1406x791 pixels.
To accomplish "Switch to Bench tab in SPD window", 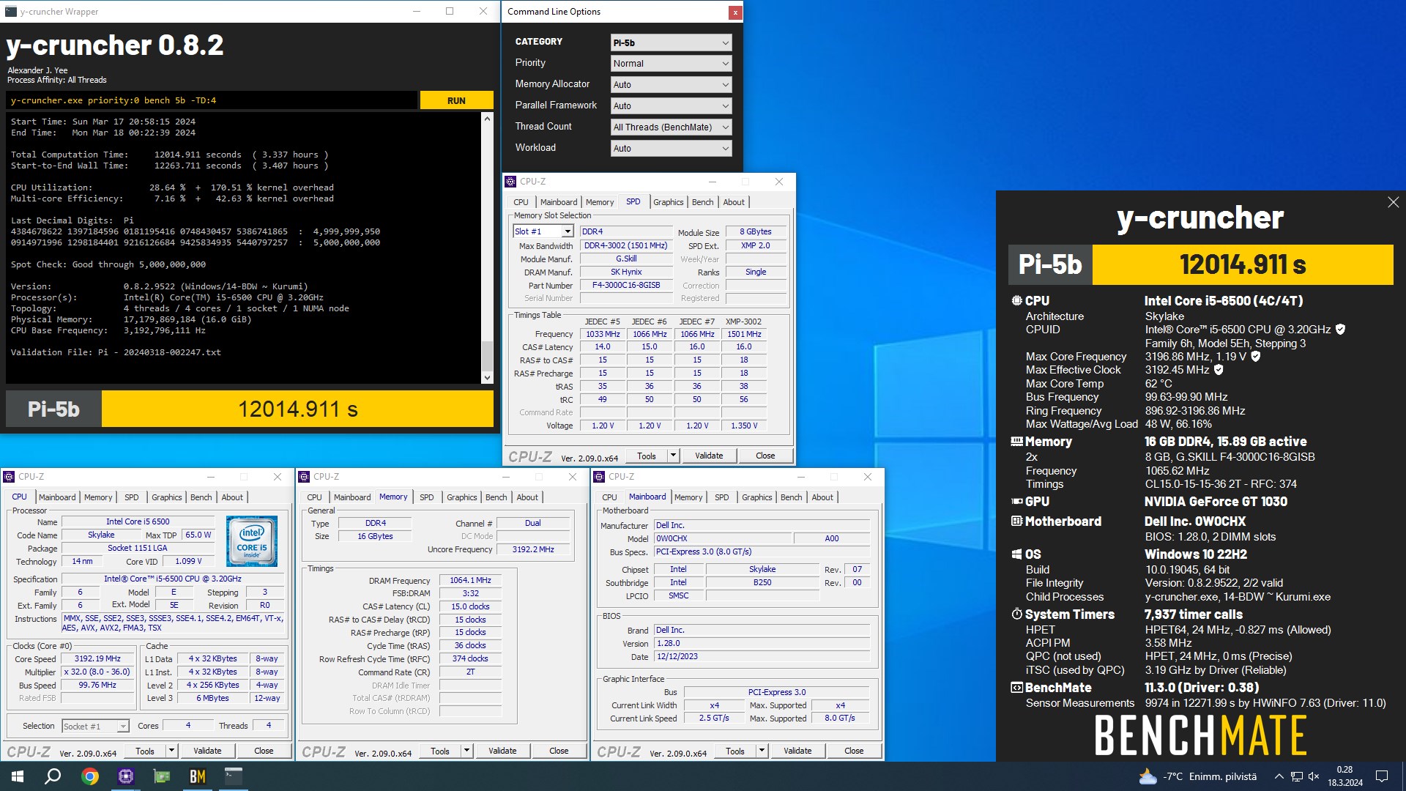I will pos(702,202).
